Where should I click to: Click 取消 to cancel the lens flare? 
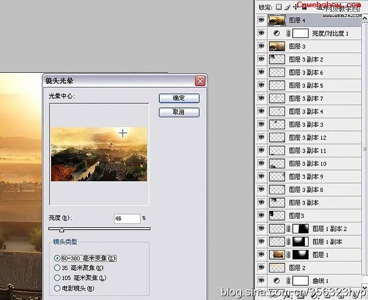click(x=179, y=112)
